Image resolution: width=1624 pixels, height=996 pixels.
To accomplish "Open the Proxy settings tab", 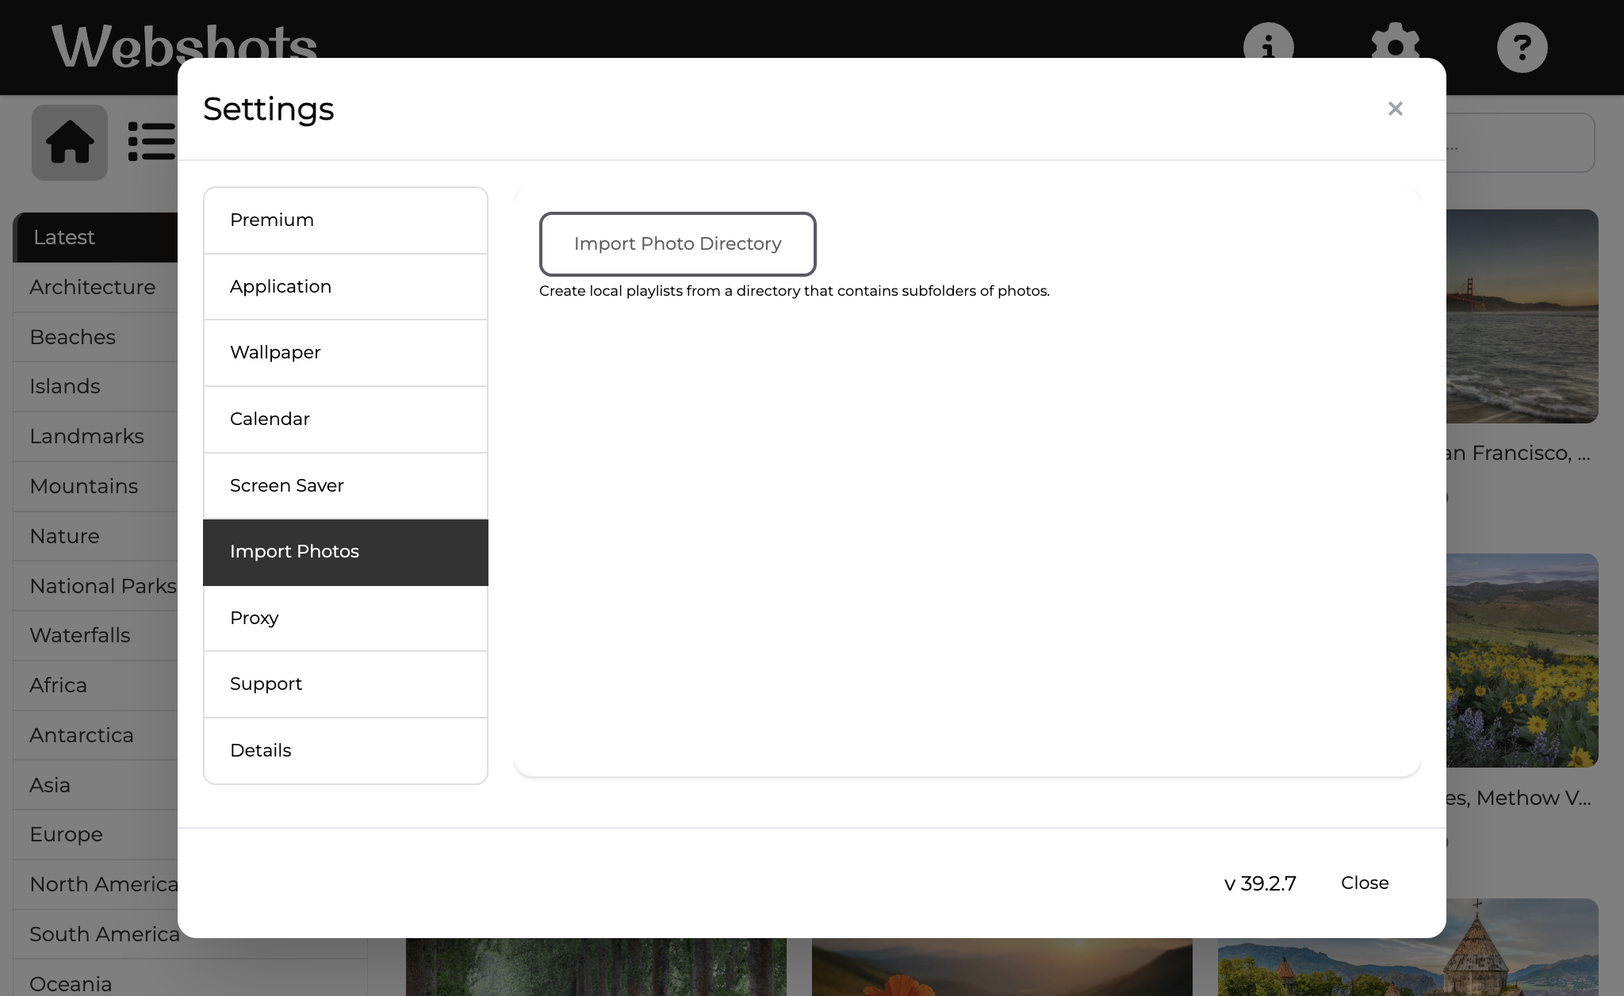I will [x=346, y=619].
